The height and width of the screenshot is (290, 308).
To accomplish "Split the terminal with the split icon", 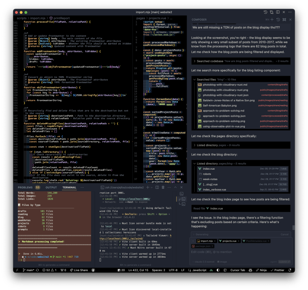I will coord(157,187).
